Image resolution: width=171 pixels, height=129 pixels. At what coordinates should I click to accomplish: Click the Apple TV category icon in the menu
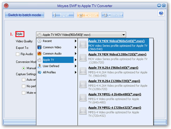40,60
